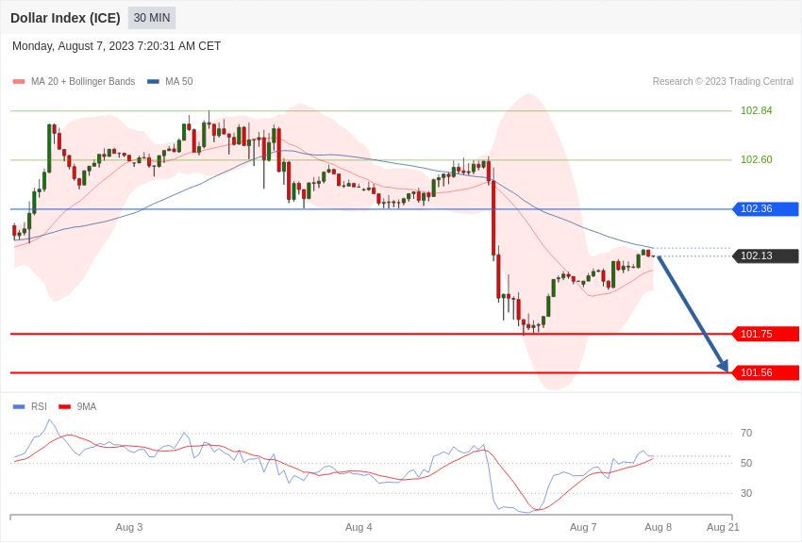
Task: Click the 101.75 red support price tag
Action: click(x=765, y=334)
